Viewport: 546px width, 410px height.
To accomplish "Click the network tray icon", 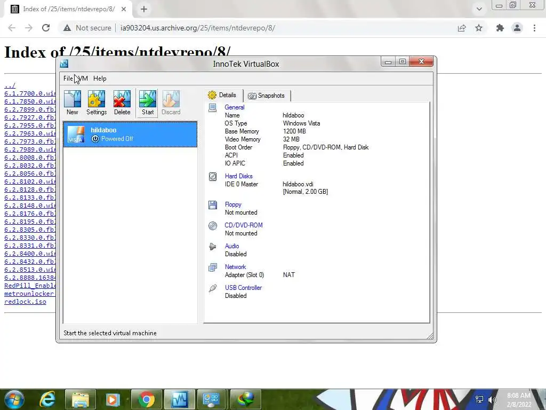I will pyautogui.click(x=479, y=399).
